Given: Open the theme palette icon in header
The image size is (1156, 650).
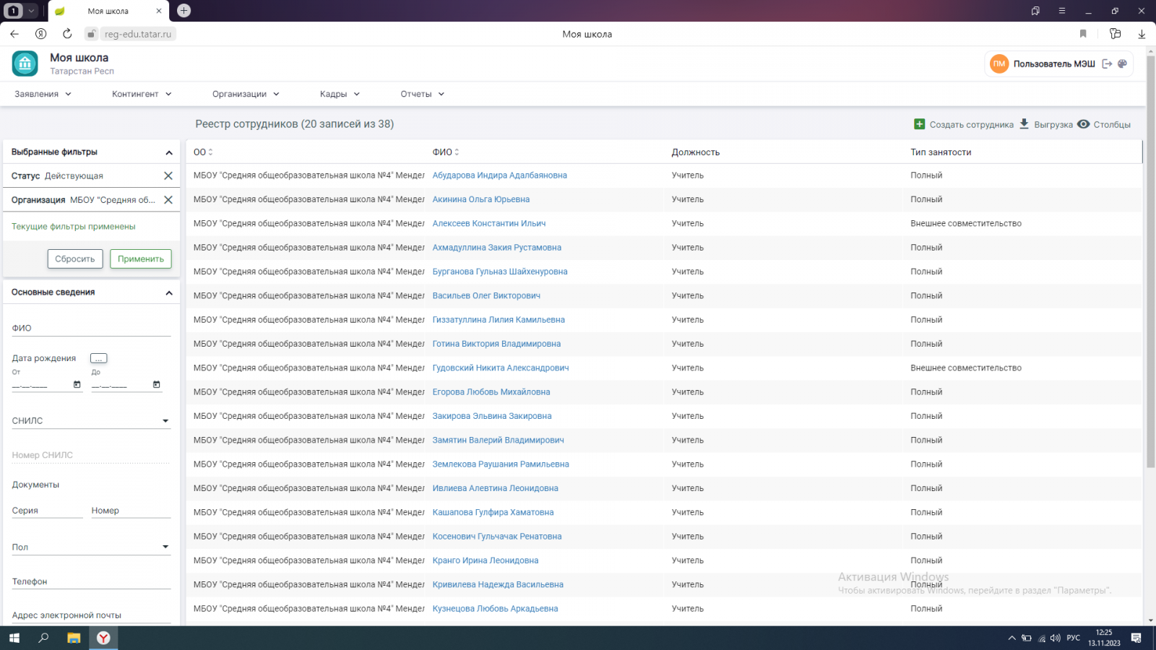Looking at the screenshot, I should (1122, 64).
